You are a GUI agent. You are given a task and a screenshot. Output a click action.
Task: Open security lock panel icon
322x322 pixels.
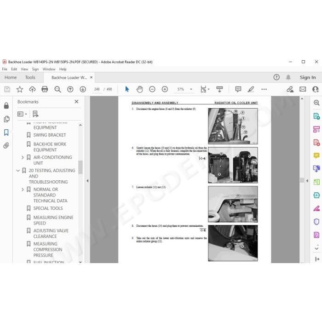(x=6, y=105)
